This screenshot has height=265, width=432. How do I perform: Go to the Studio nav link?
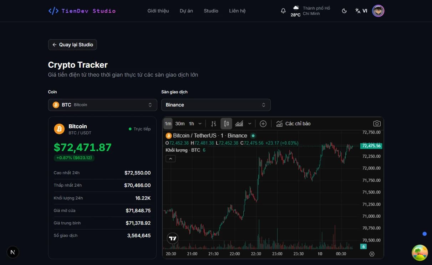point(211,11)
